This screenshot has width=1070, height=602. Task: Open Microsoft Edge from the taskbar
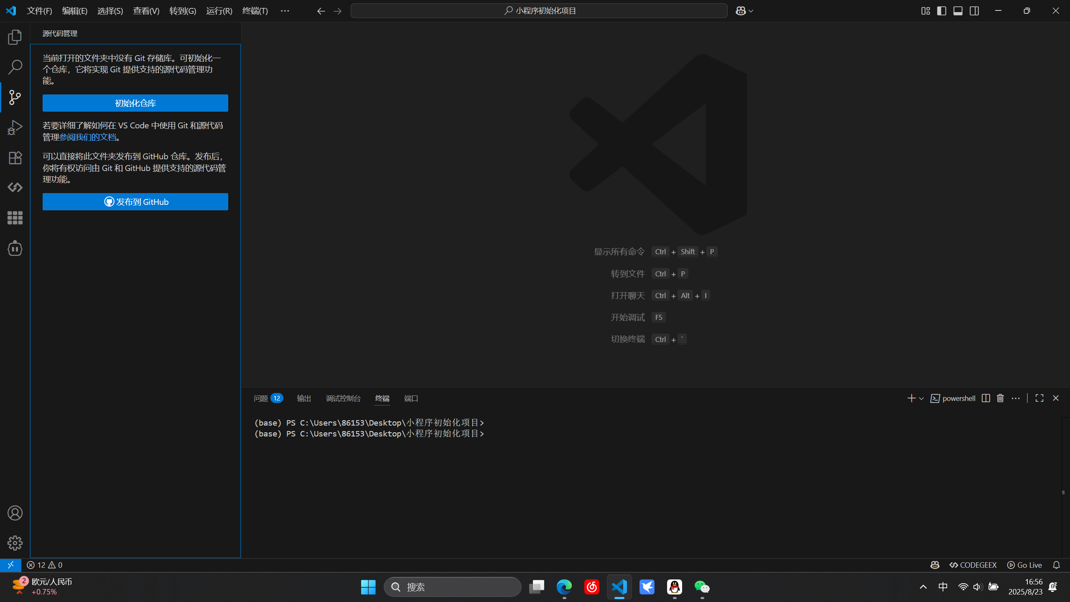click(x=564, y=587)
